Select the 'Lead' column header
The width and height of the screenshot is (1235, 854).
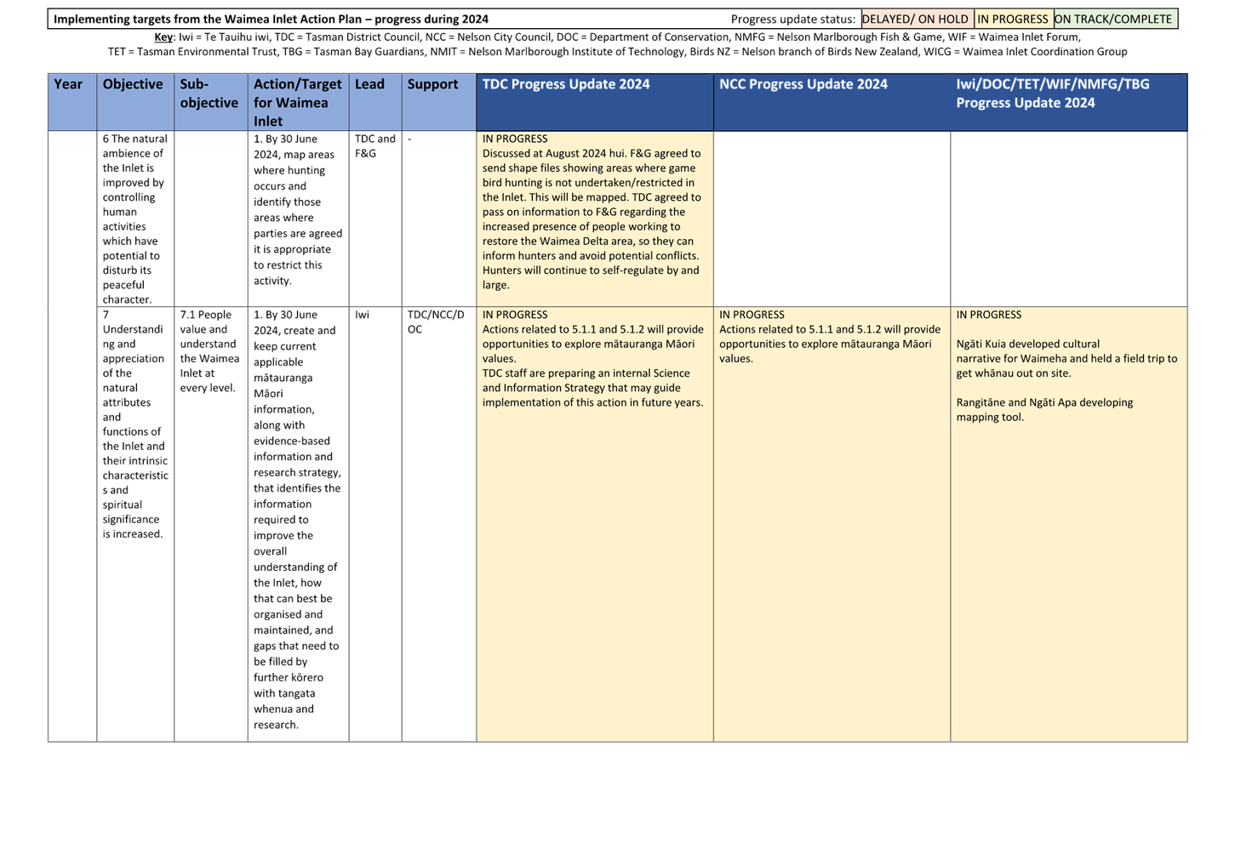click(x=375, y=102)
